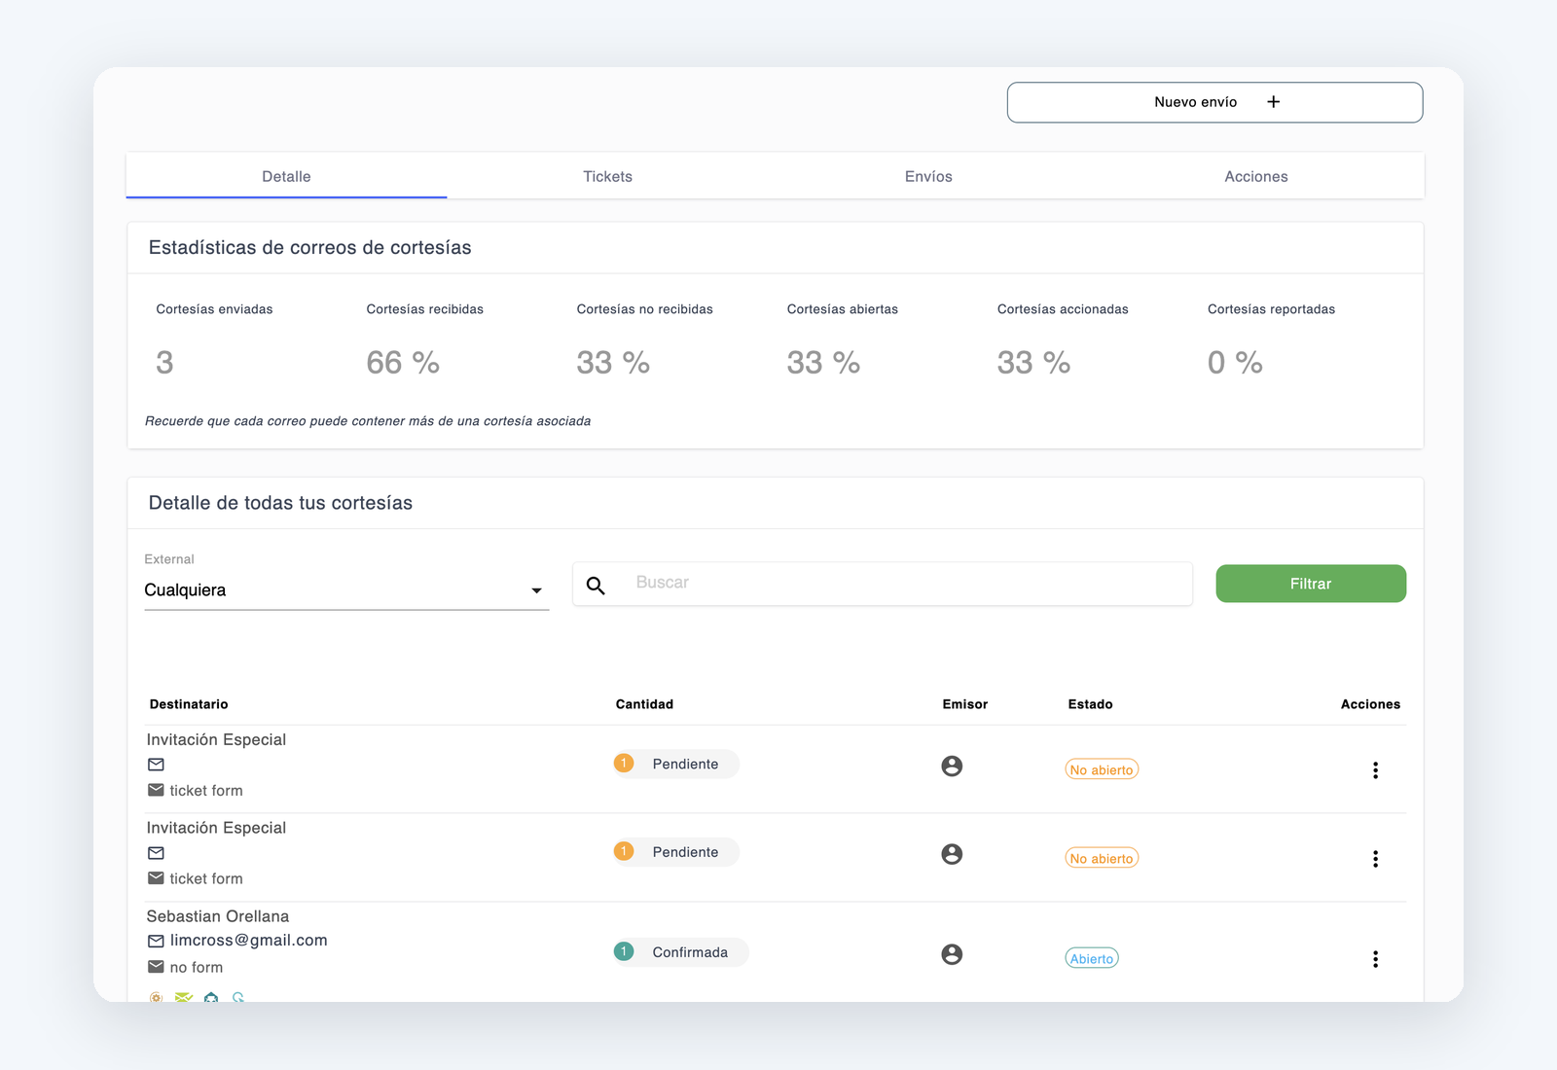Apply filters with the Filtrar button
1557x1070 pixels.
point(1311,584)
